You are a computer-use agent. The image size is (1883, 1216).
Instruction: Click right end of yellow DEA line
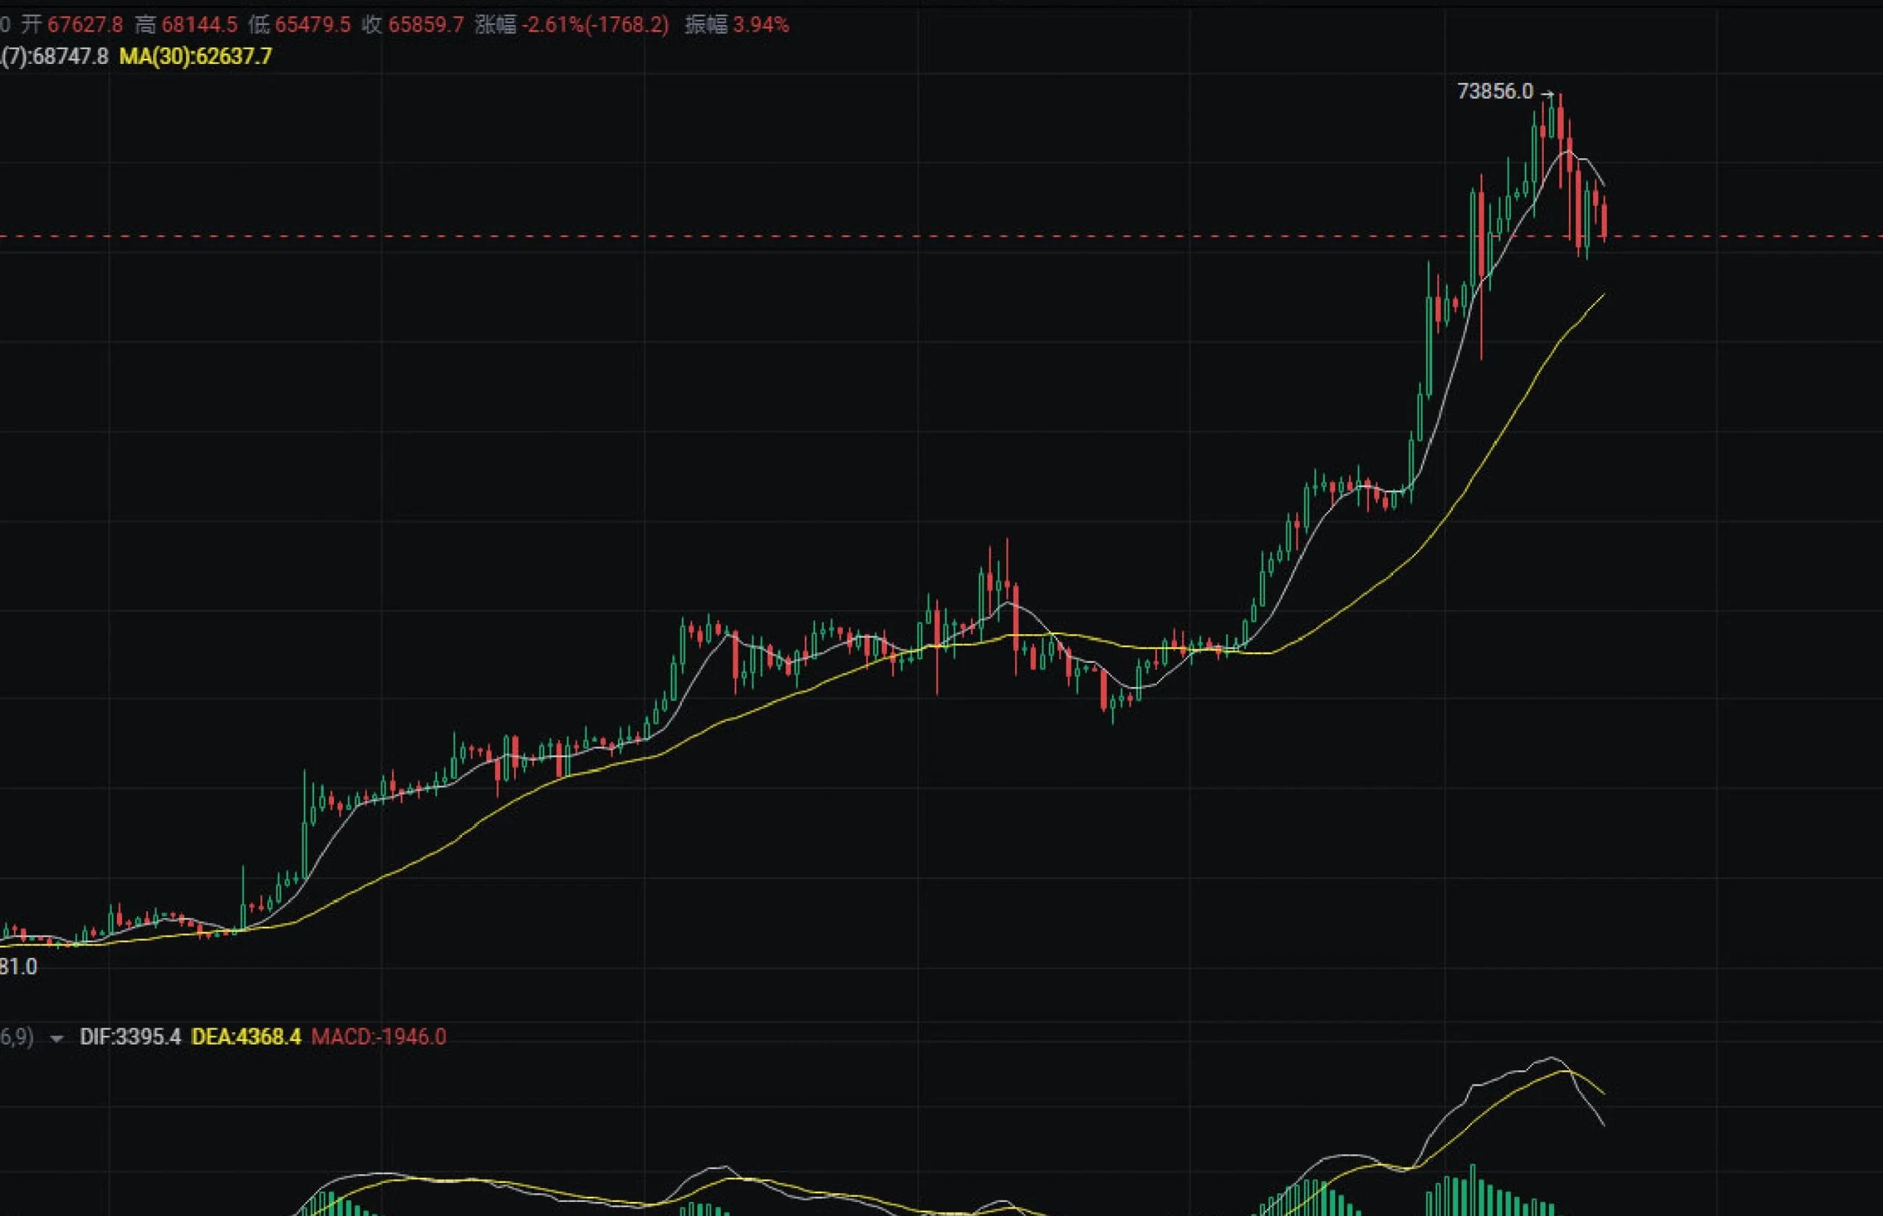[1603, 1094]
